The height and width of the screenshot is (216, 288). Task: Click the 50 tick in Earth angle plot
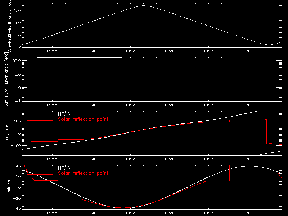pos(18,35)
